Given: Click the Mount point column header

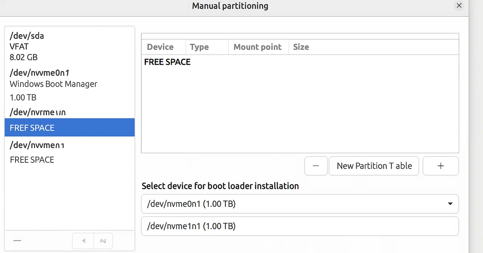Looking at the screenshot, I should pos(258,47).
